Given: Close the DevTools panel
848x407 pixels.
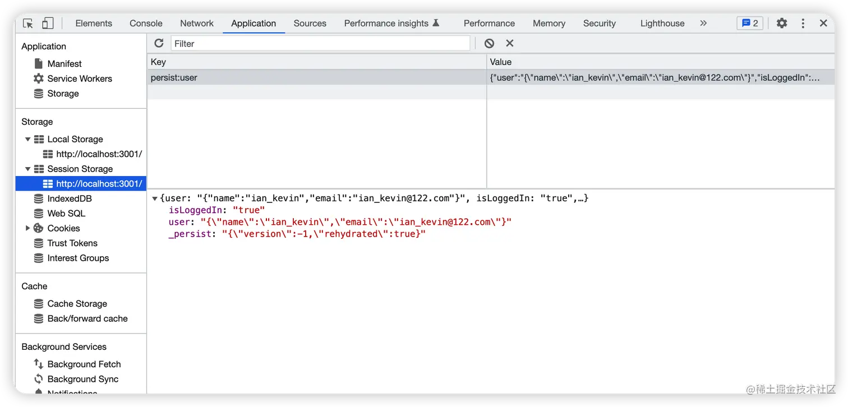Looking at the screenshot, I should (x=823, y=23).
